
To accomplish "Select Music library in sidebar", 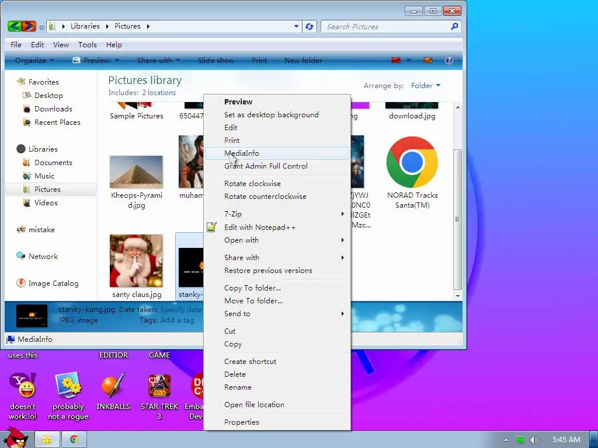I will (44, 176).
